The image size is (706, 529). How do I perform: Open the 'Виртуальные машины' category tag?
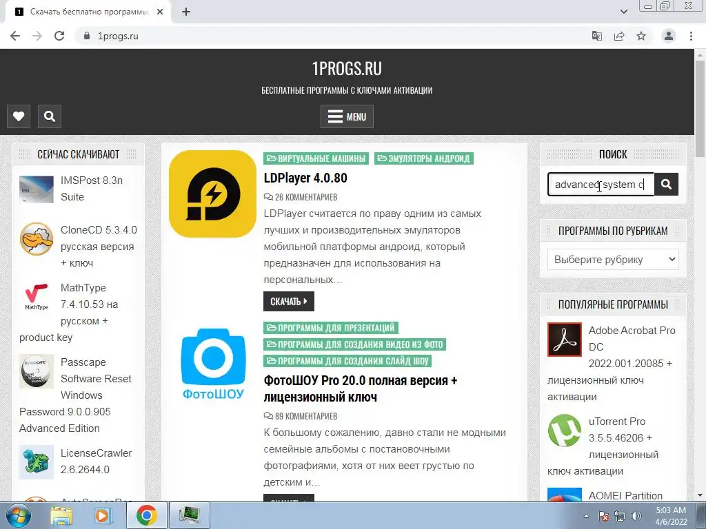click(x=316, y=158)
